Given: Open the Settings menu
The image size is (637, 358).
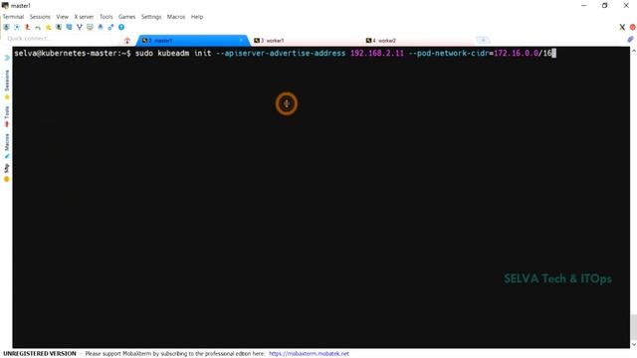Looking at the screenshot, I should tap(151, 17).
